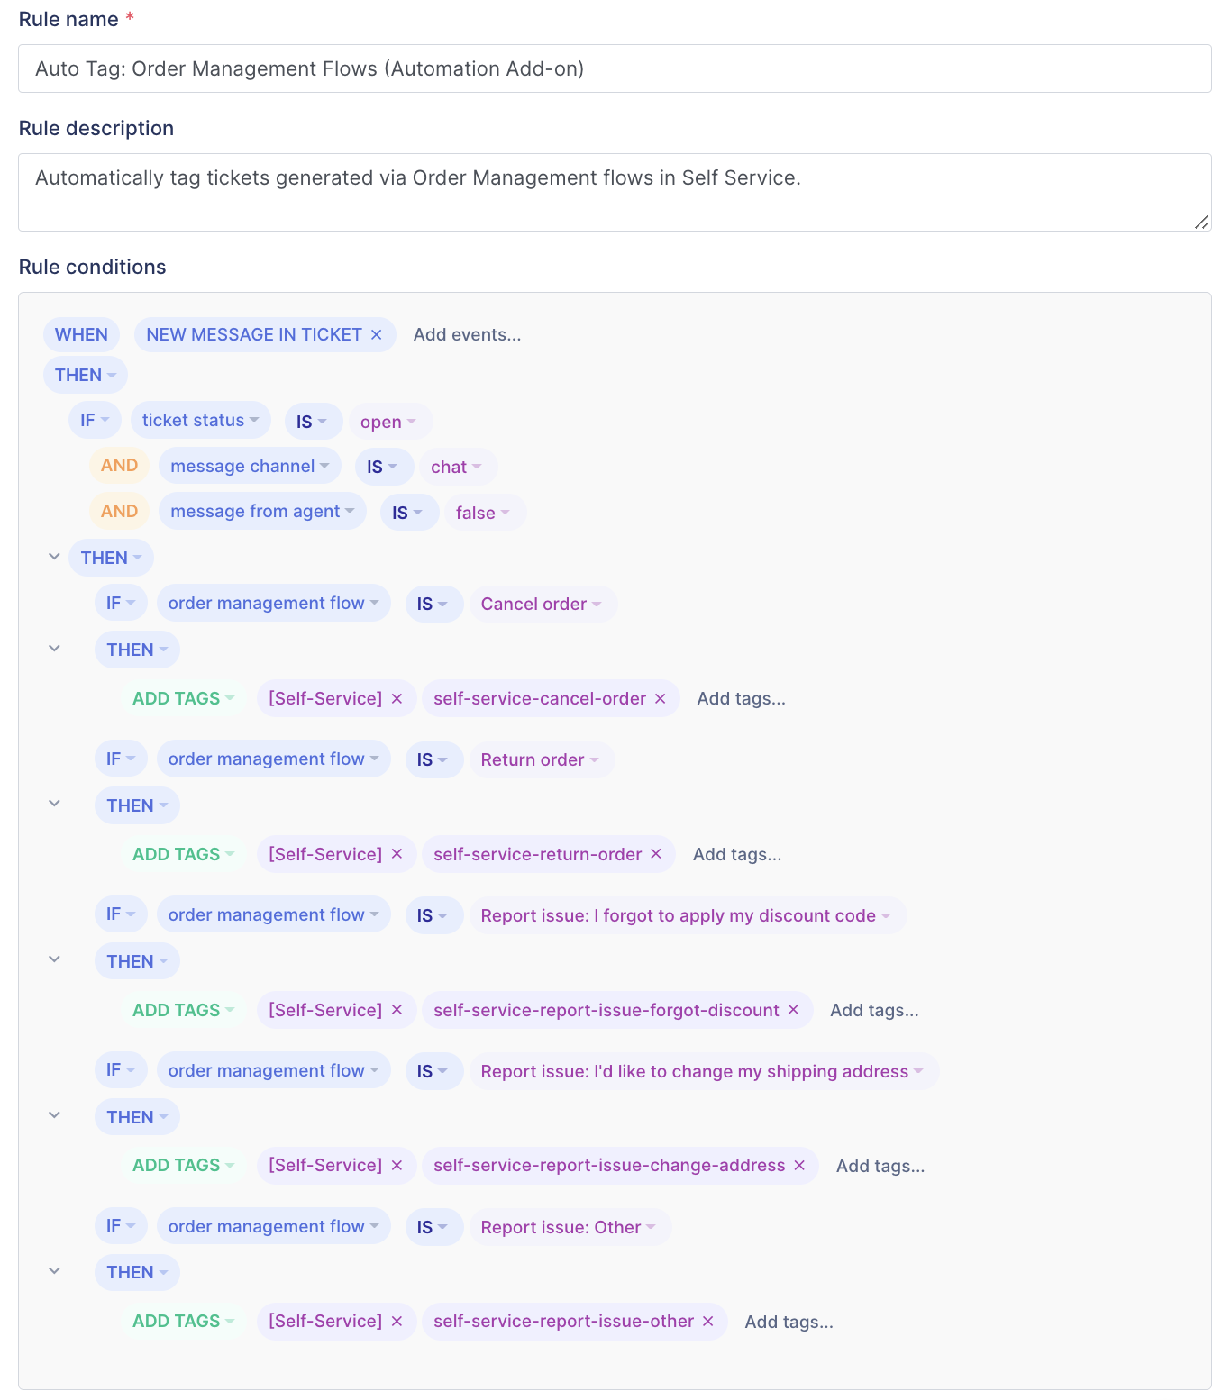
Task: Collapse the THEN block below message from agent
Action: pyautogui.click(x=55, y=557)
